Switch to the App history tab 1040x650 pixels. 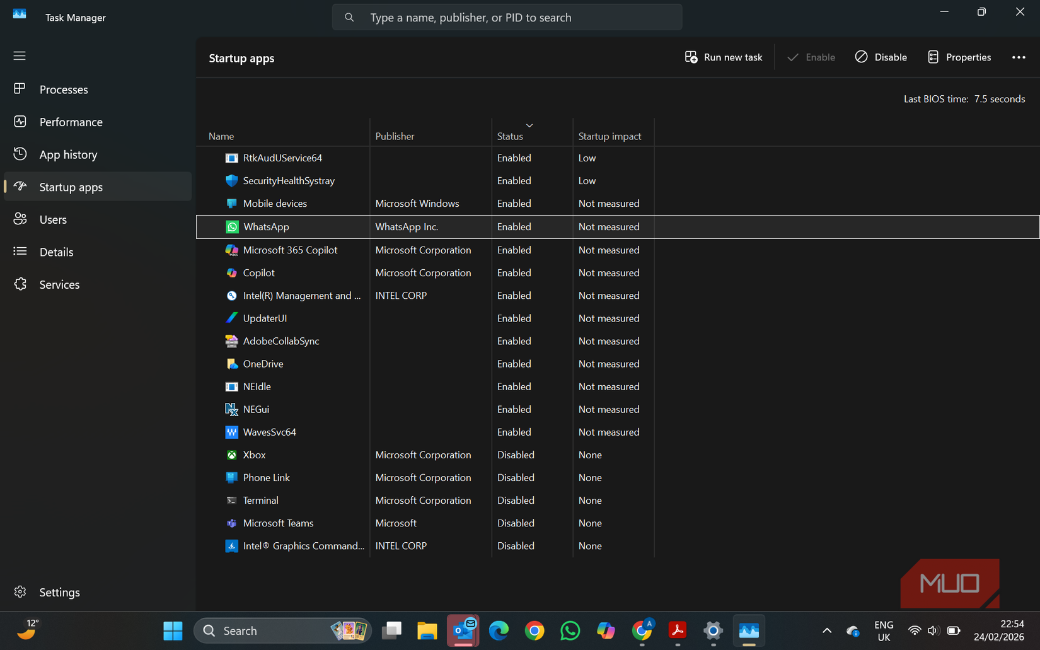tap(67, 154)
